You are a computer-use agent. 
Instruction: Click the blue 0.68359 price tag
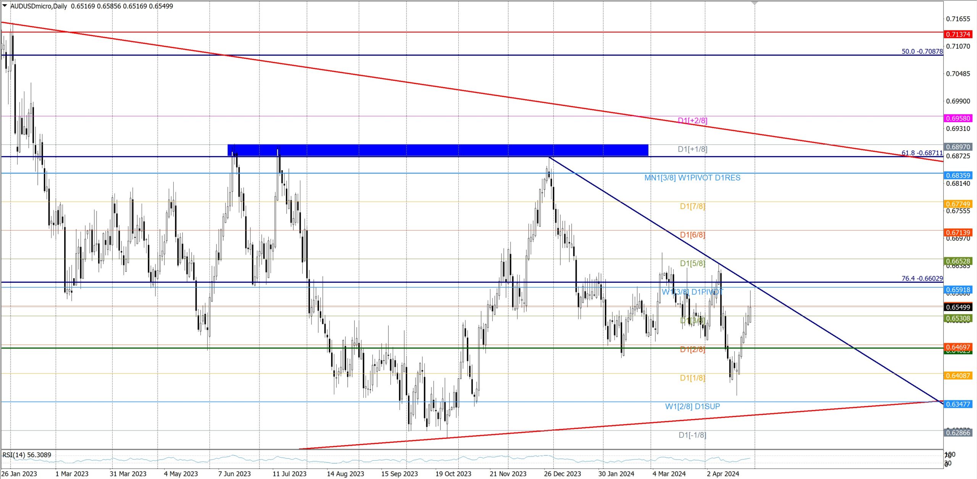[x=958, y=176]
